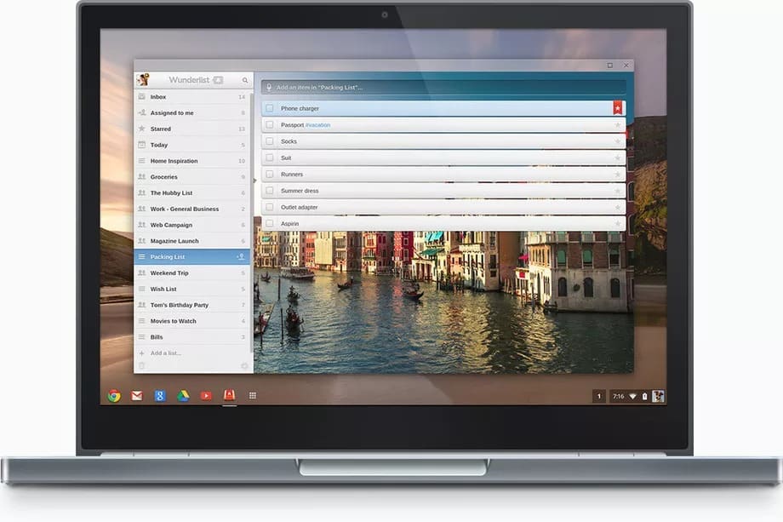The height and width of the screenshot is (522, 783).
Task: Open Gmail from the shelf
Action: (x=137, y=396)
